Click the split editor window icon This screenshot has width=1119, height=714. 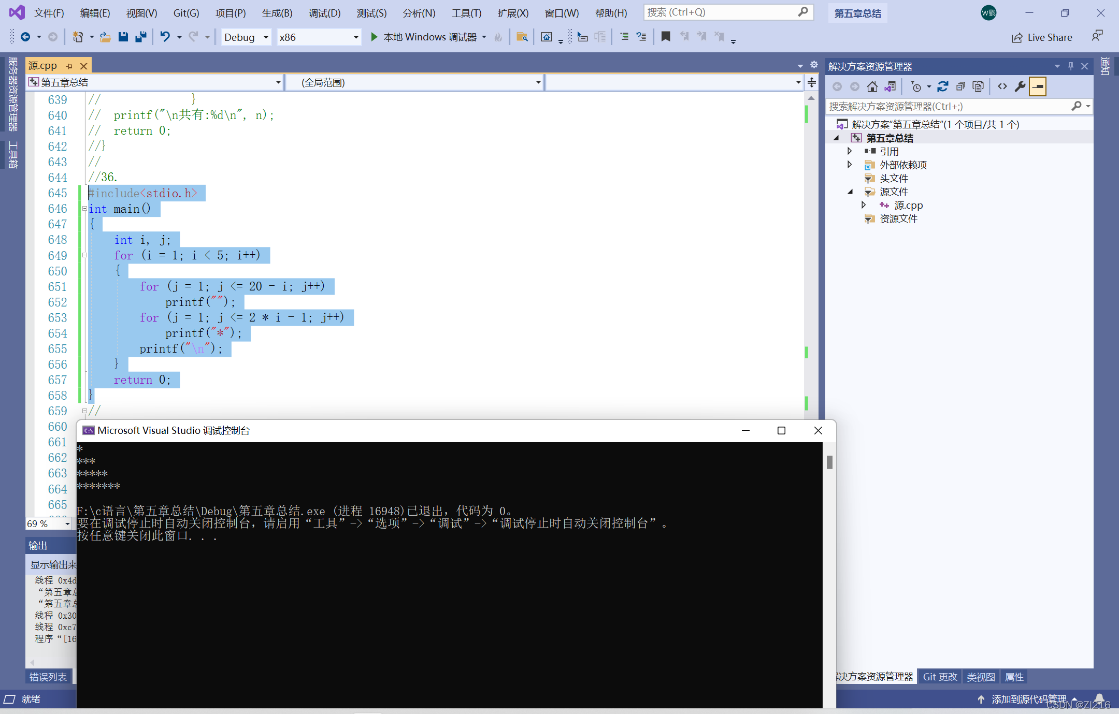click(812, 82)
